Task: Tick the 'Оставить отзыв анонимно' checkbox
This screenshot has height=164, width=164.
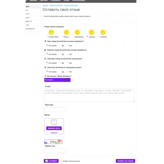Action: (x=61, y=161)
